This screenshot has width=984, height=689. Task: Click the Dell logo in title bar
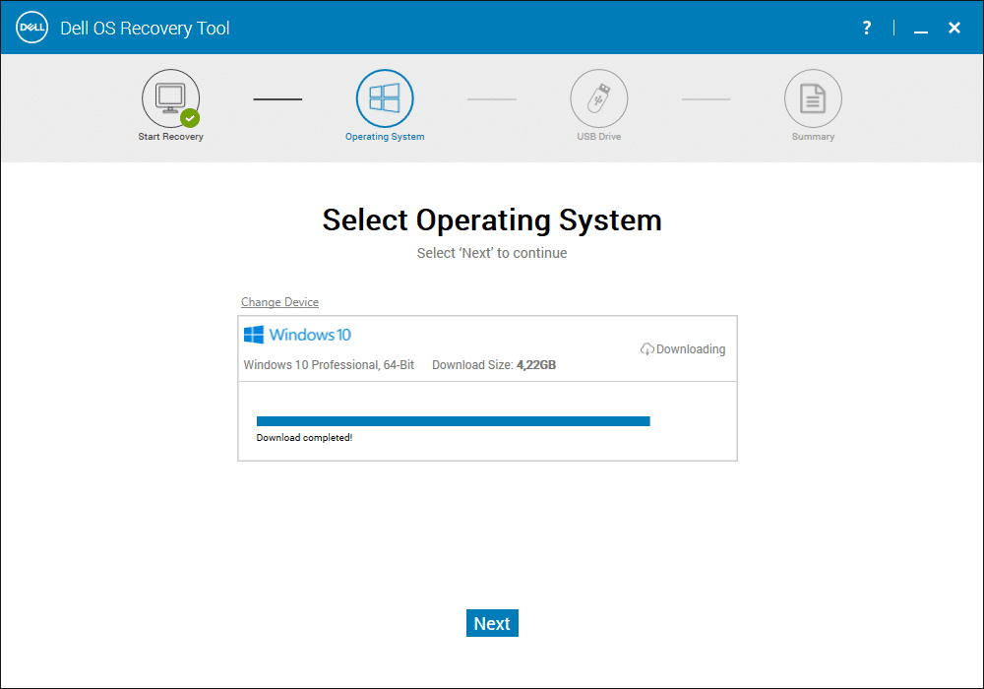tap(32, 28)
